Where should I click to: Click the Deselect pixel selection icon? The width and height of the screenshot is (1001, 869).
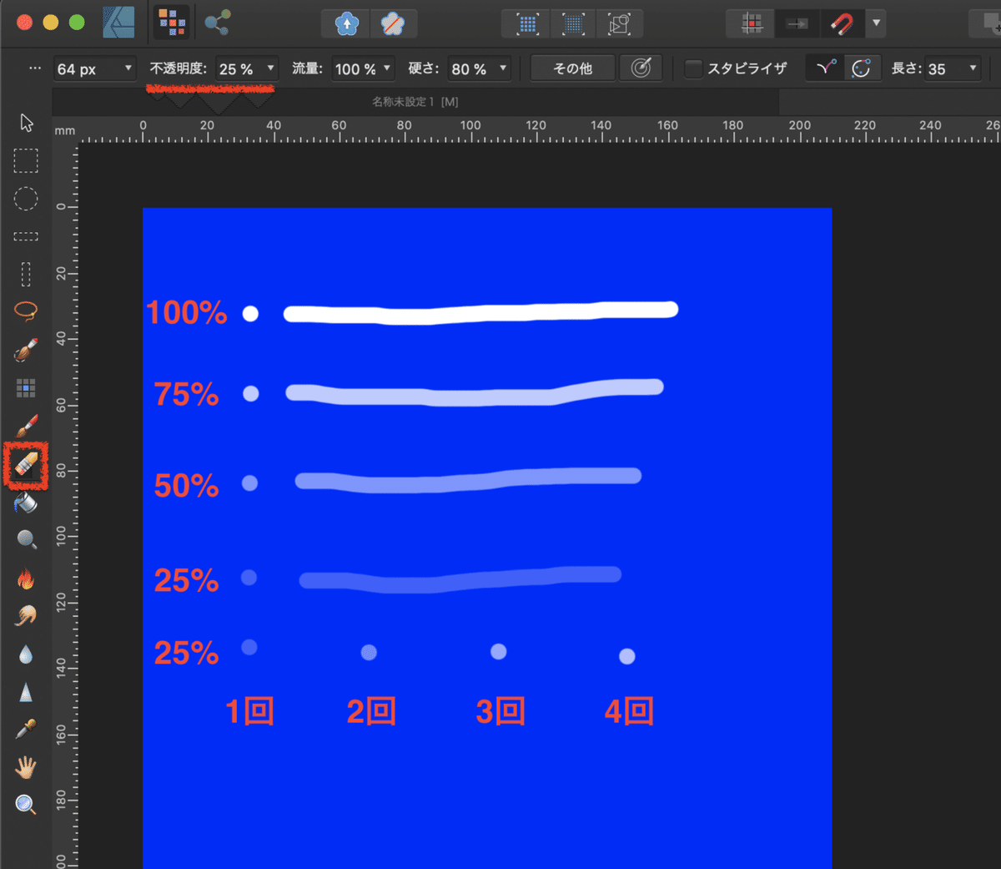point(573,24)
